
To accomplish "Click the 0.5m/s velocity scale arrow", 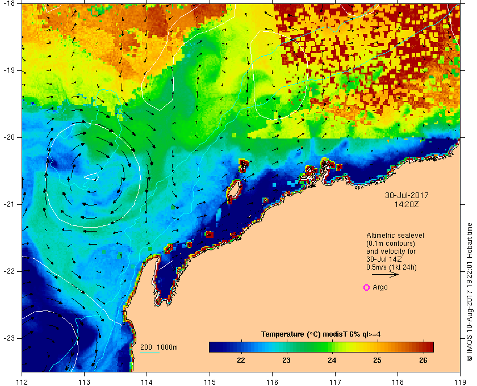I will coord(385,274).
